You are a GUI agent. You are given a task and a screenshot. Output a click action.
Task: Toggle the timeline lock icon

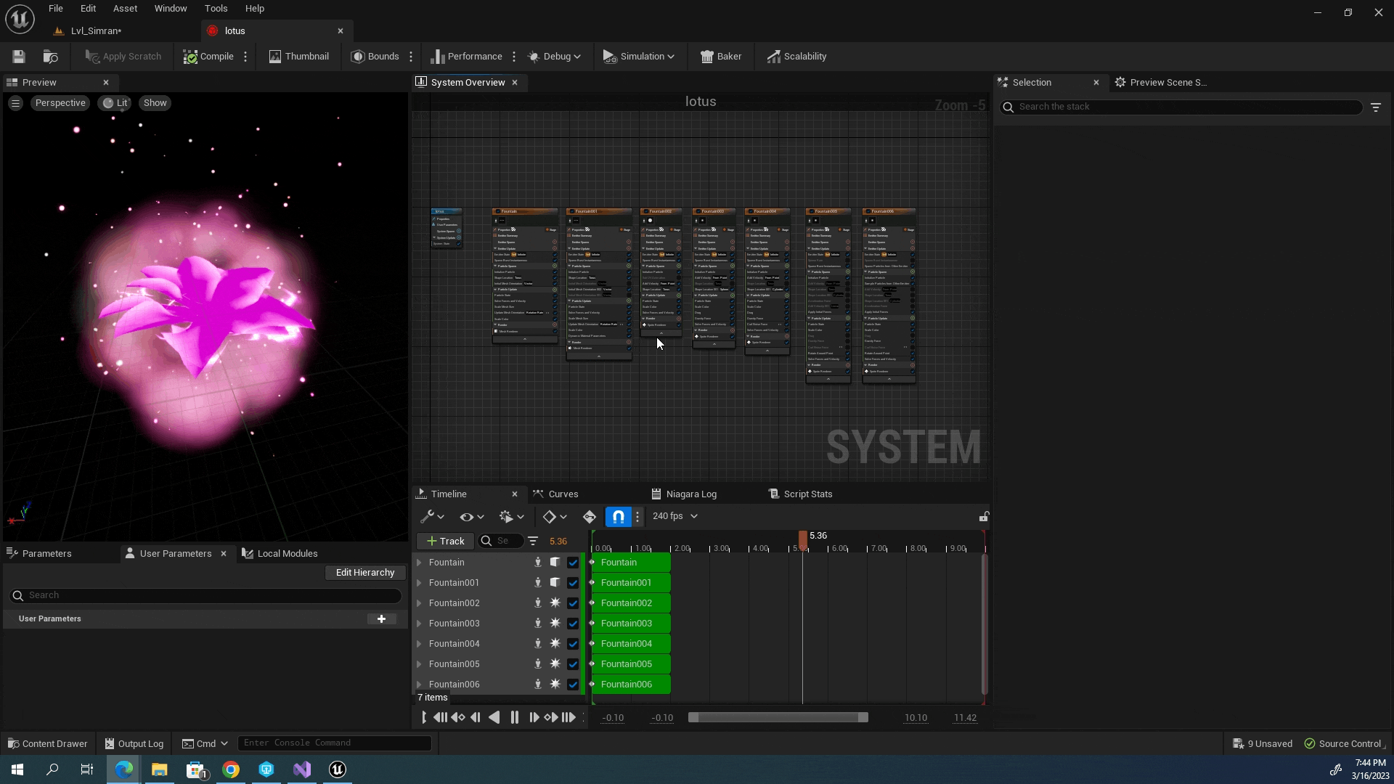pos(983,517)
